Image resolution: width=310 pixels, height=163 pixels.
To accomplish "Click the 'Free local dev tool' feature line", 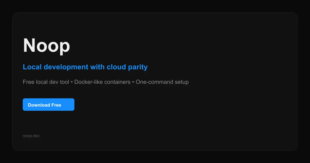I will point(106,82).
